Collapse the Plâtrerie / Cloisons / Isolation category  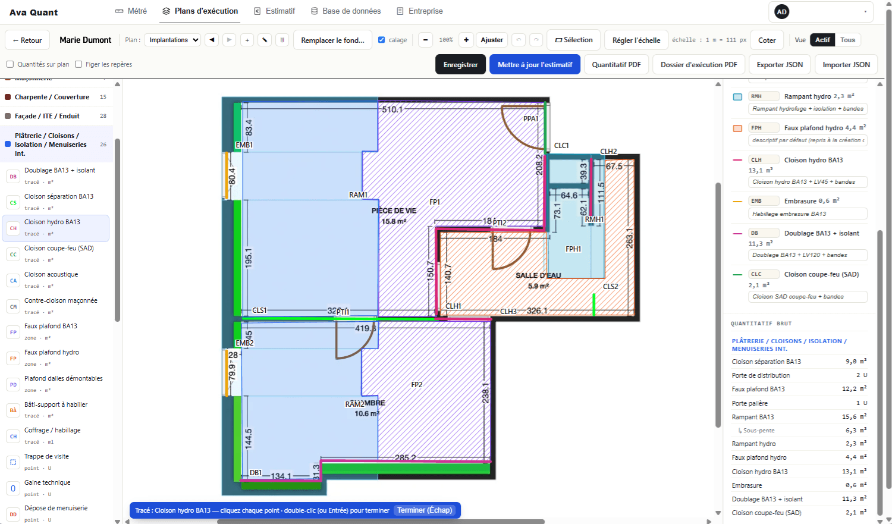(x=55, y=145)
